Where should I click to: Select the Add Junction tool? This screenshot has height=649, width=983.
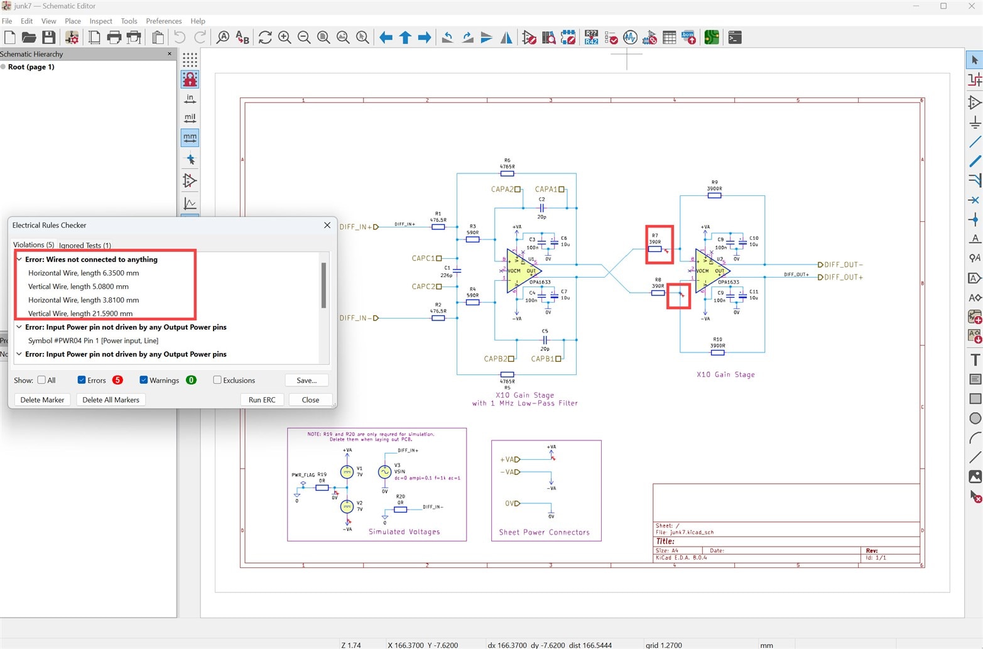click(x=974, y=219)
